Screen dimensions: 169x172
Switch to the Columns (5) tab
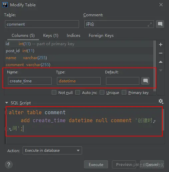[x=23, y=36]
